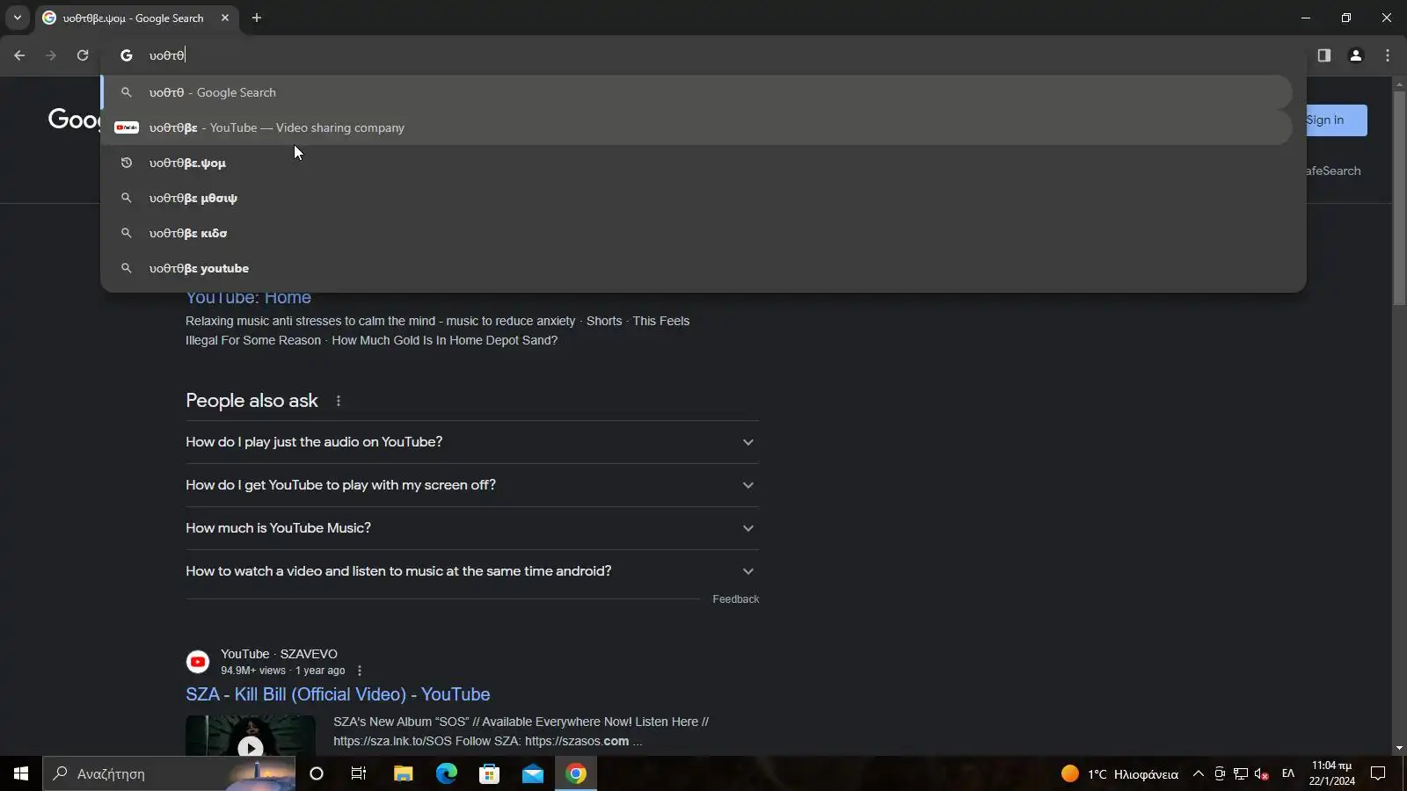Open the weather widget showing 1°C
Screen dimensions: 1407x791
pos(1120,773)
